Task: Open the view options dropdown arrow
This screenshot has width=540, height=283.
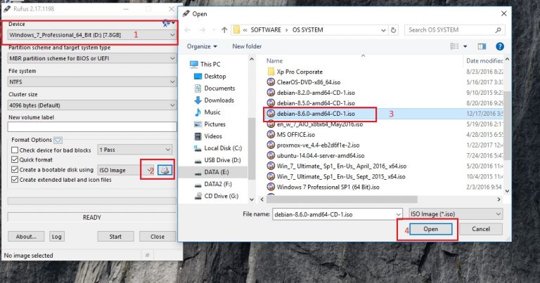Action: click(x=465, y=46)
